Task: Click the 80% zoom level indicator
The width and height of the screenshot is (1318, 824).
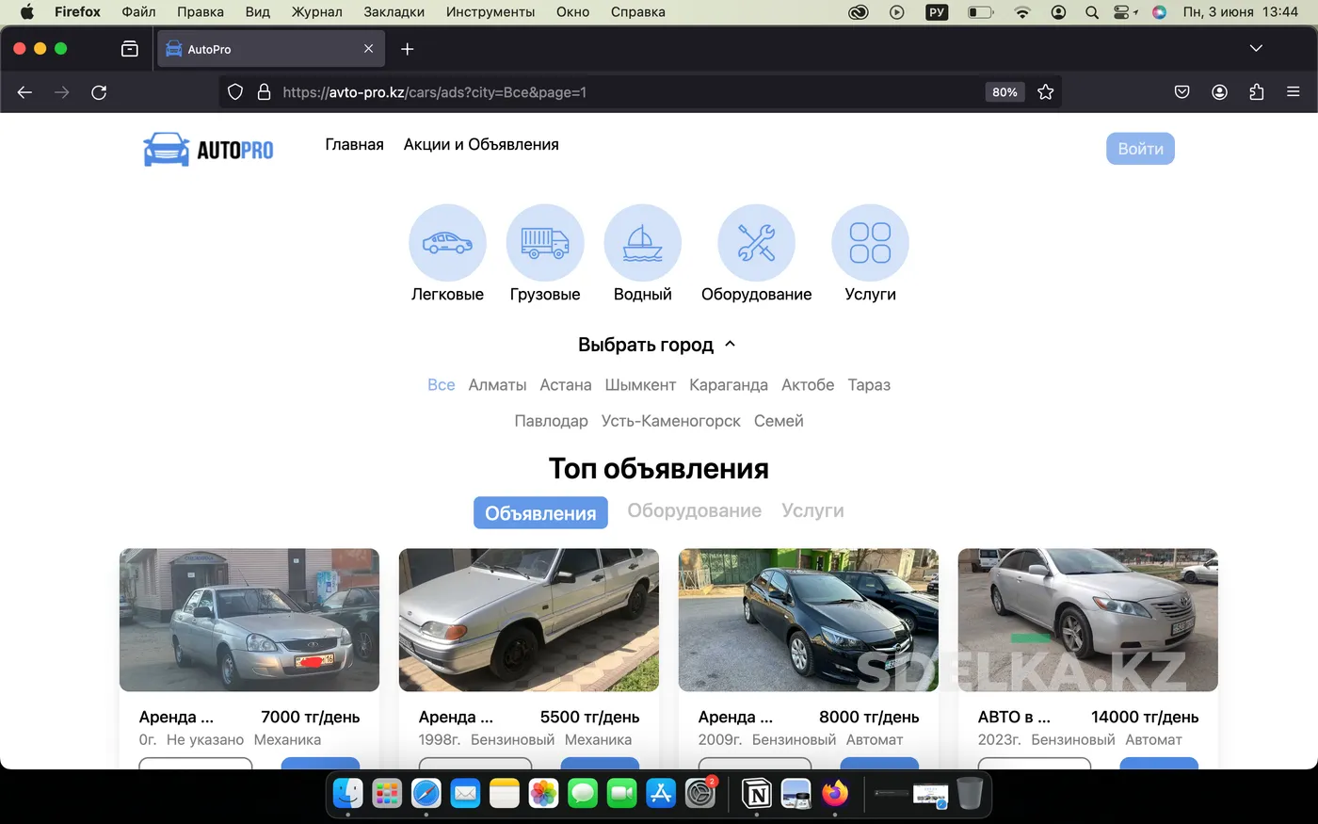Action: pos(1005,92)
